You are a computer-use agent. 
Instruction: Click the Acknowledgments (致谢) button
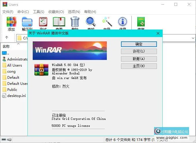pos(139,59)
